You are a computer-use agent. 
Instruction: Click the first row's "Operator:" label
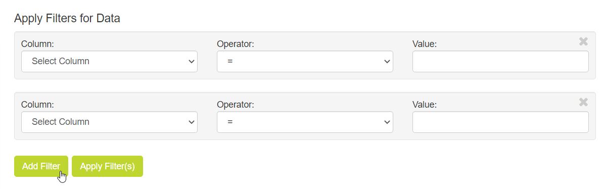click(236, 44)
